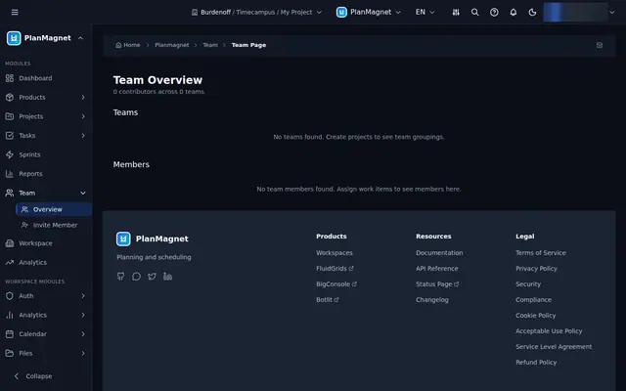Click the search magnifier icon

pos(474,12)
